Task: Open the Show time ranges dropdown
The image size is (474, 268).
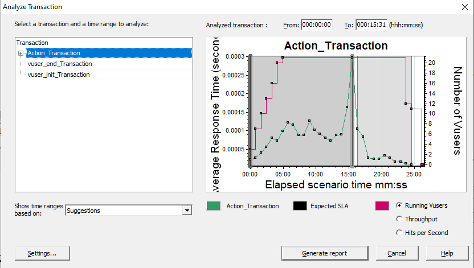Action: 128,211
